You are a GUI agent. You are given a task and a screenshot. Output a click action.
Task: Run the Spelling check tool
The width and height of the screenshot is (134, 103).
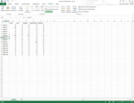[3, 8]
